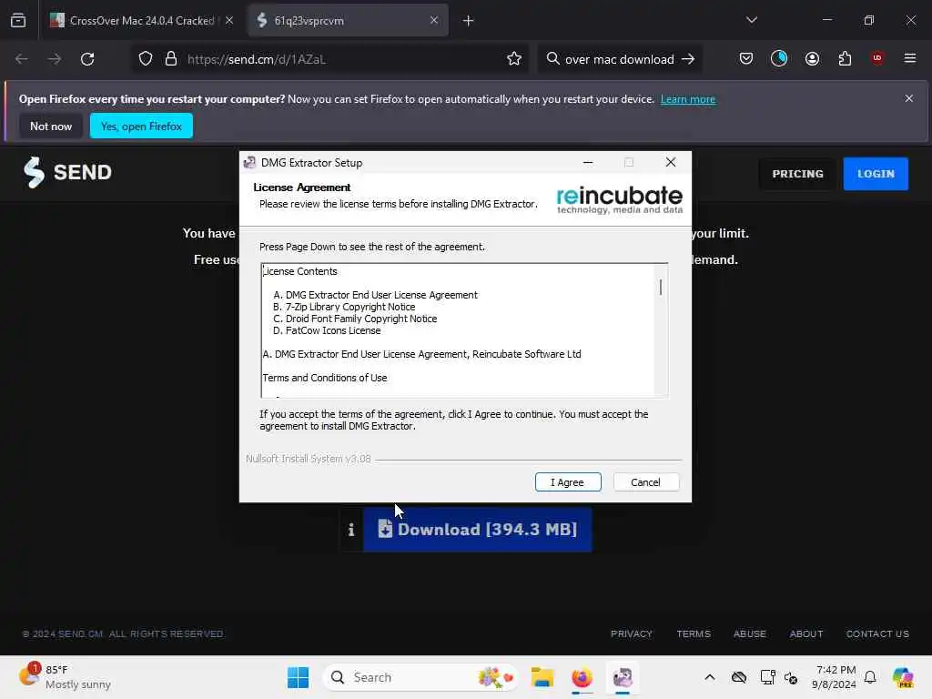Open the tracking protection shield icon

click(x=146, y=59)
